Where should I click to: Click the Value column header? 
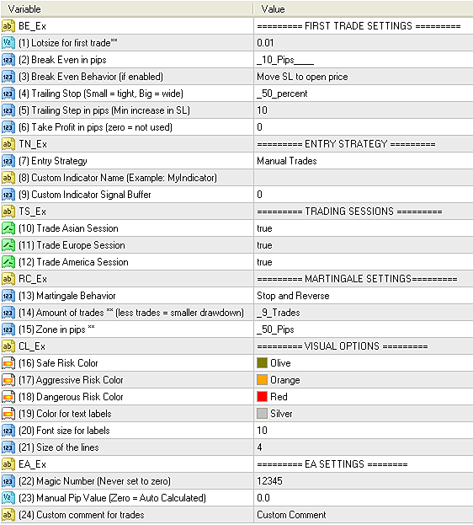coord(364,9)
